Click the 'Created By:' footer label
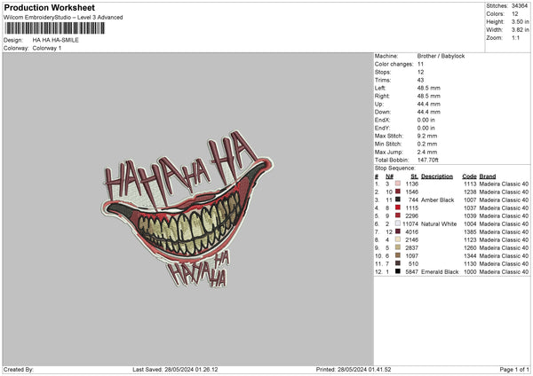 point(19,369)
